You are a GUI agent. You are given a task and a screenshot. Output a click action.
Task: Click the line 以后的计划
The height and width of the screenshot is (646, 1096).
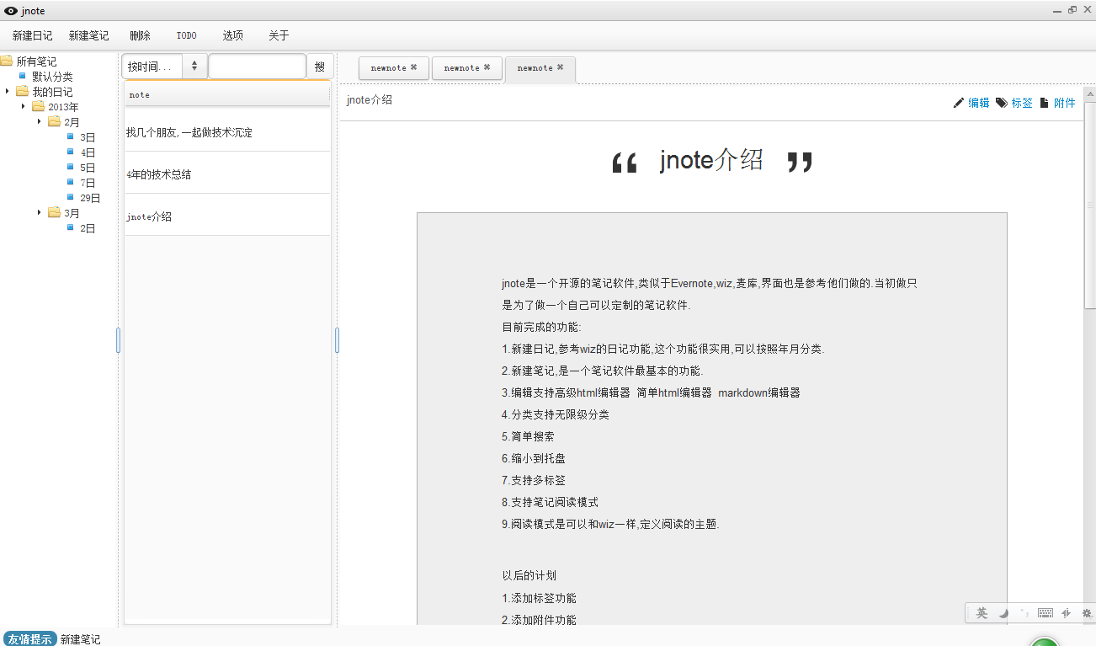pyautogui.click(x=529, y=576)
